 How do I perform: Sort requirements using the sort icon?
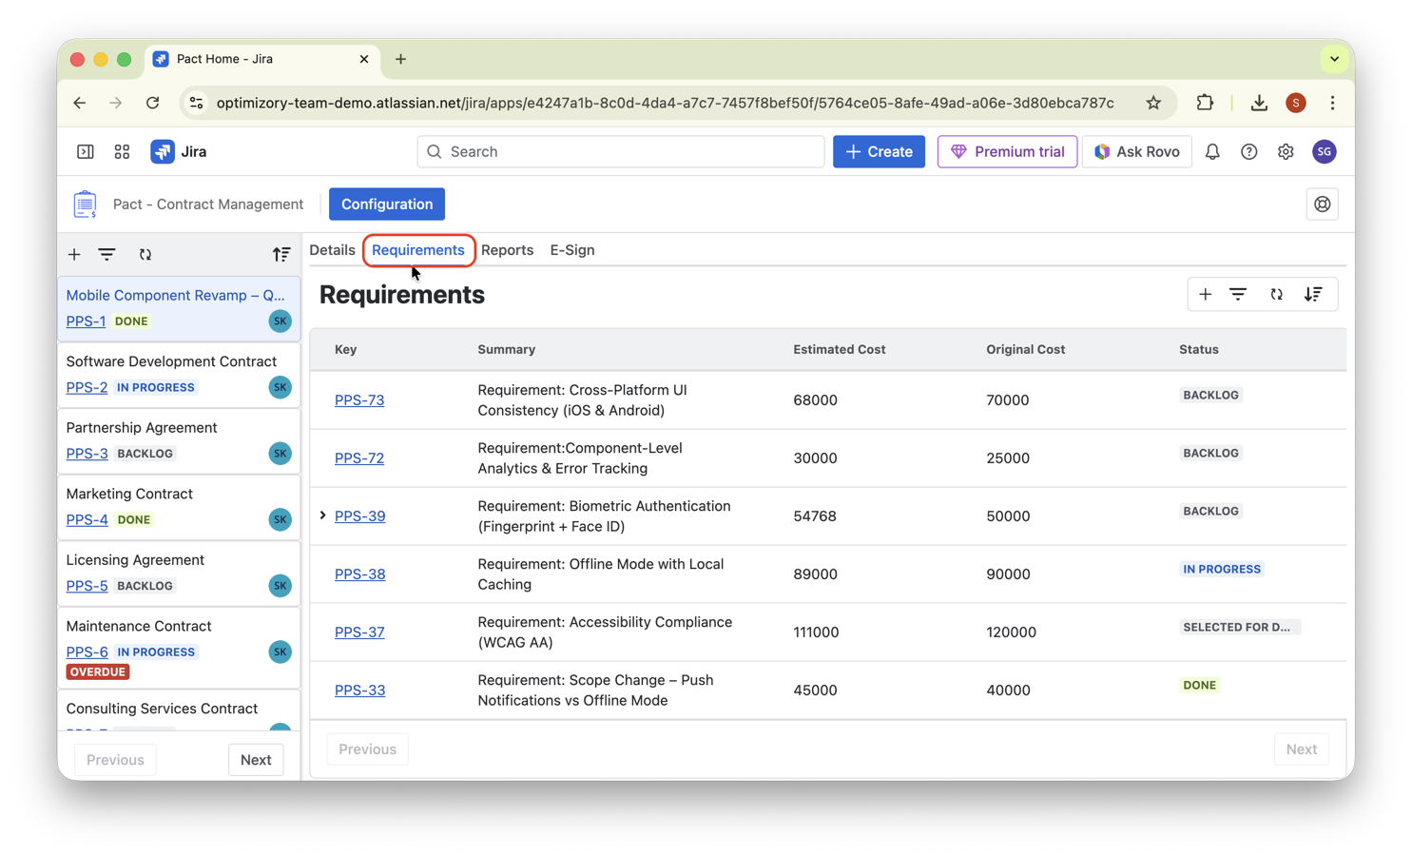1313,294
